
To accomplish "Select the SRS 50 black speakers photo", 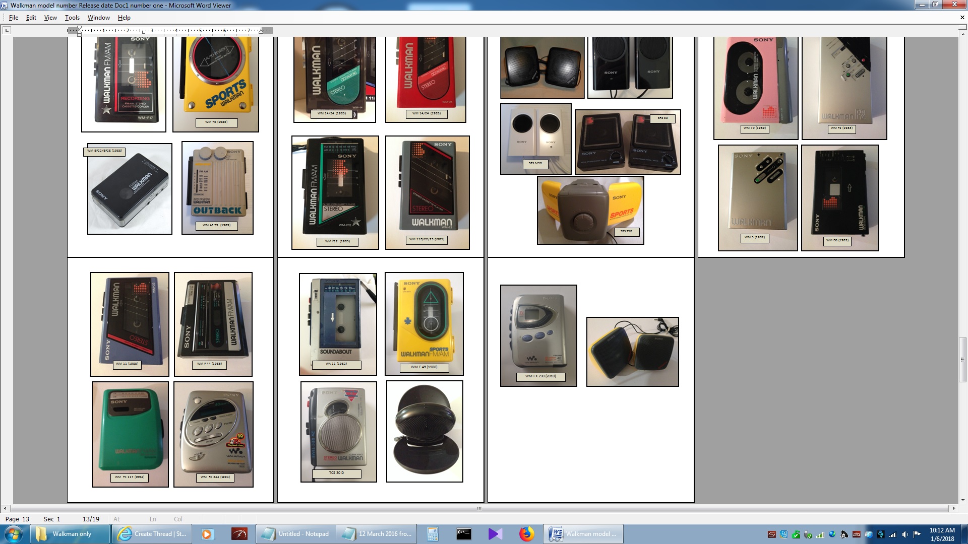I will (628, 142).
